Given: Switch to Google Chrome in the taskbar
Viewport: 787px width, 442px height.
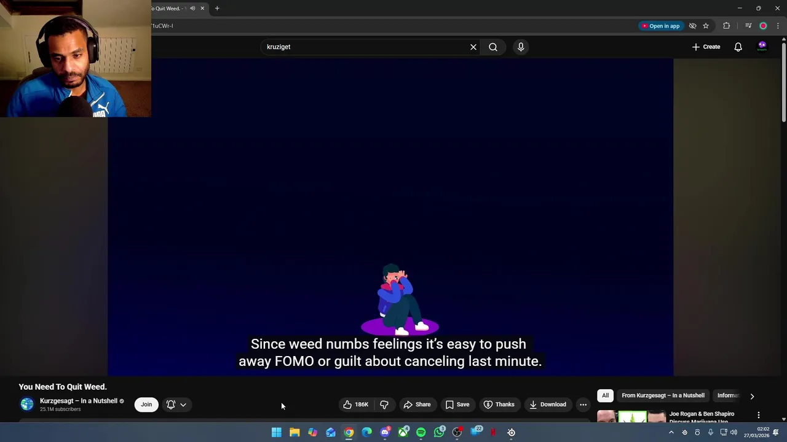Looking at the screenshot, I should (349, 432).
